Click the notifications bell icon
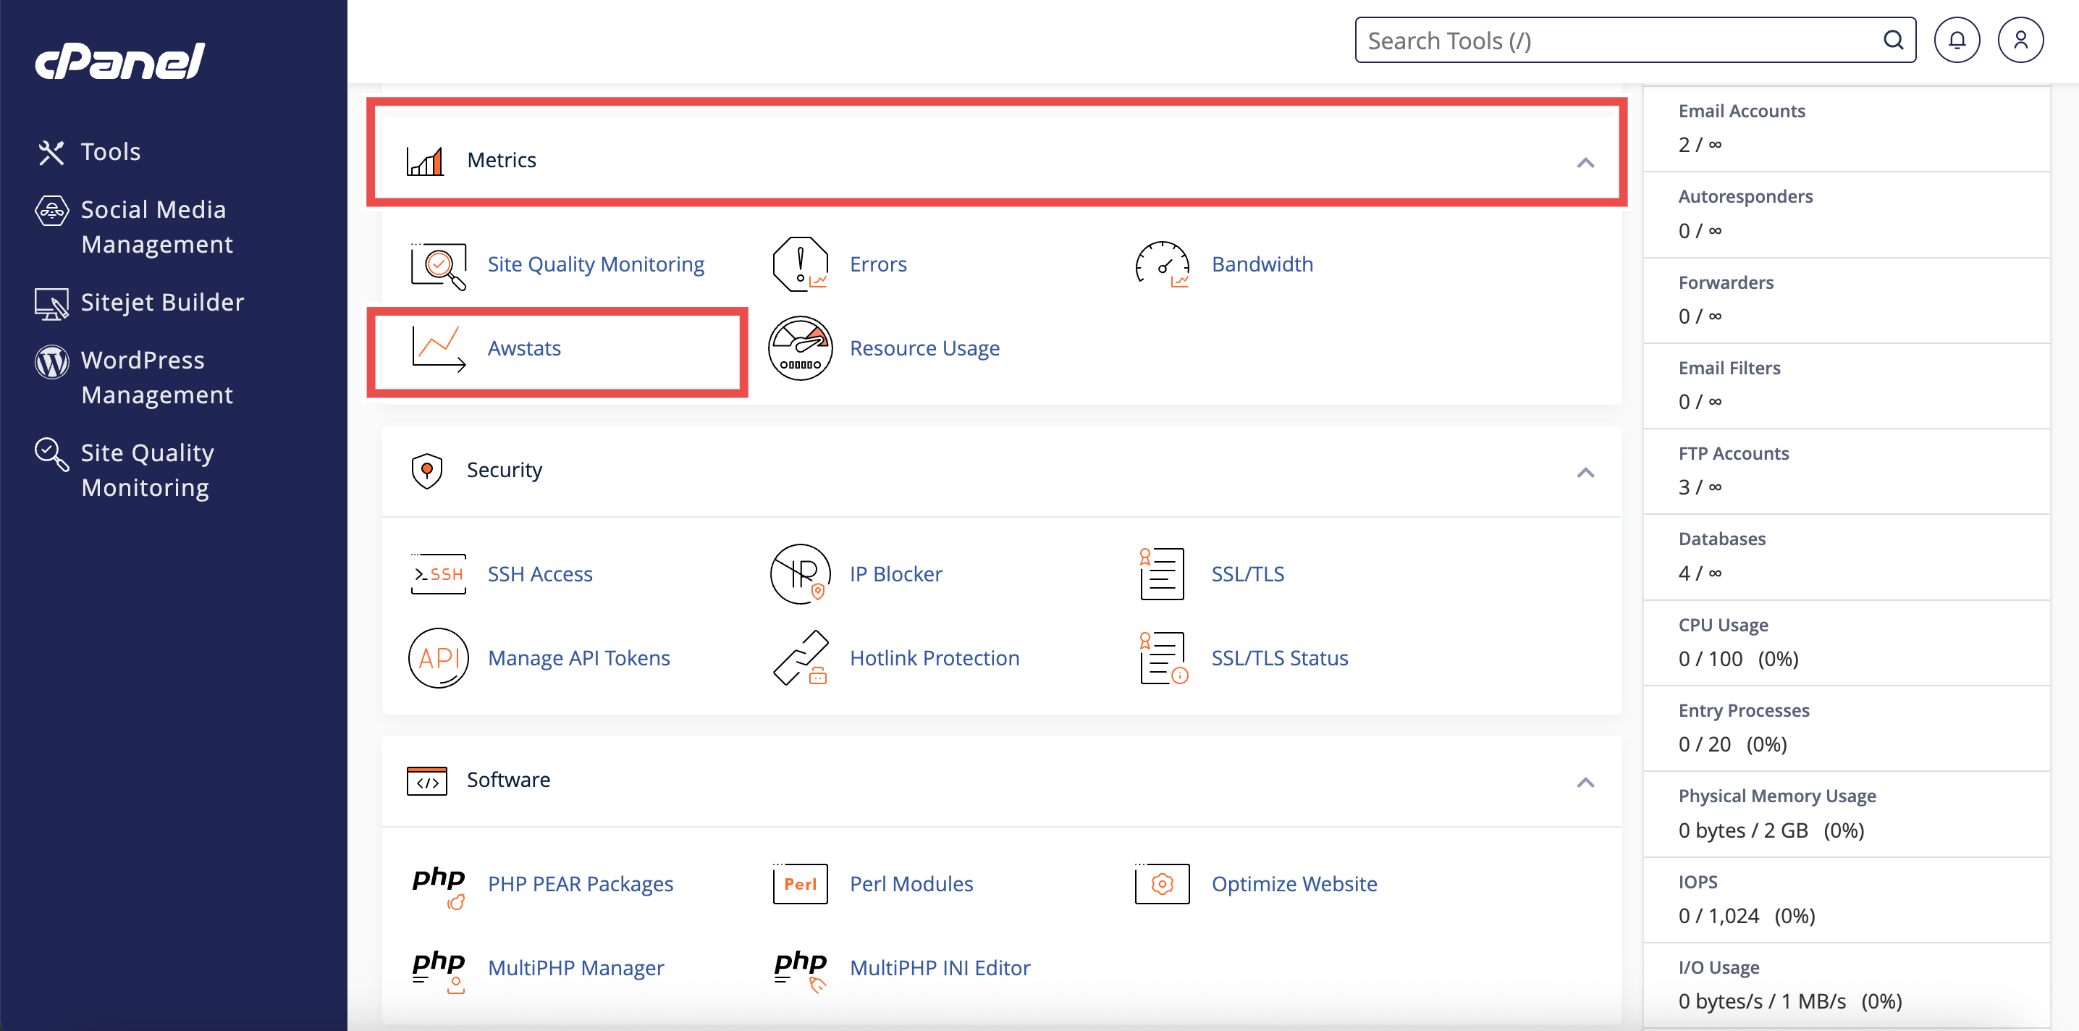 tap(1957, 41)
